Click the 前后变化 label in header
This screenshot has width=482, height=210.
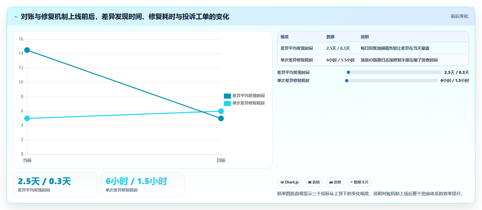(x=459, y=16)
